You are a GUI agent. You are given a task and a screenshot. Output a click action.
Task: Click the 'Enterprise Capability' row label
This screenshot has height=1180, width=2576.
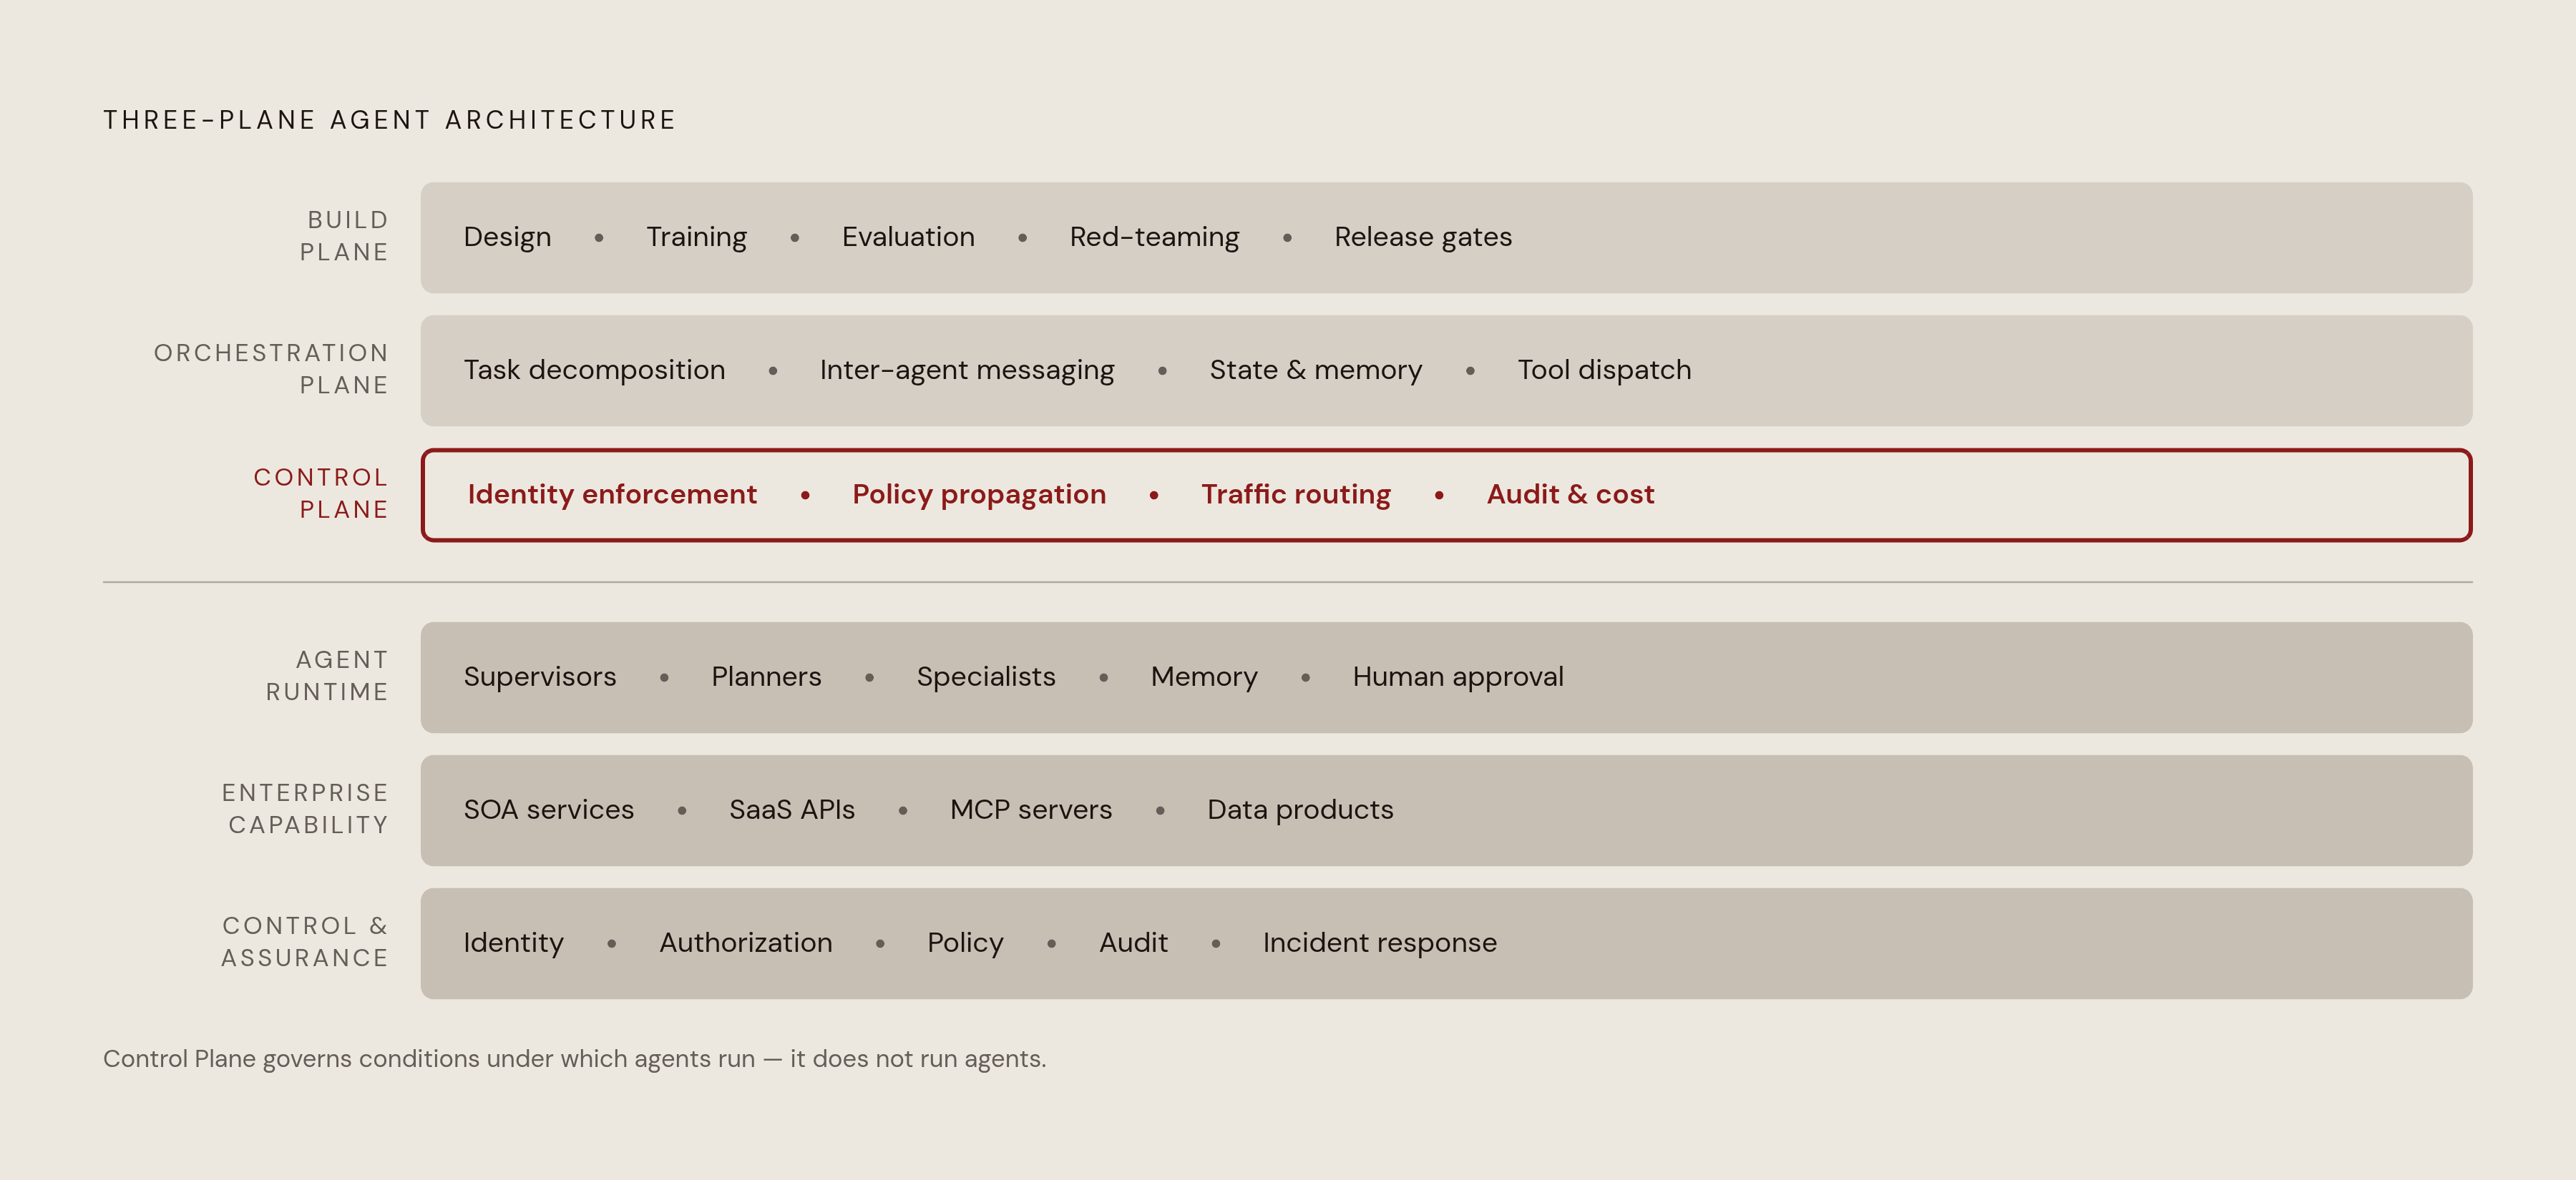point(305,808)
